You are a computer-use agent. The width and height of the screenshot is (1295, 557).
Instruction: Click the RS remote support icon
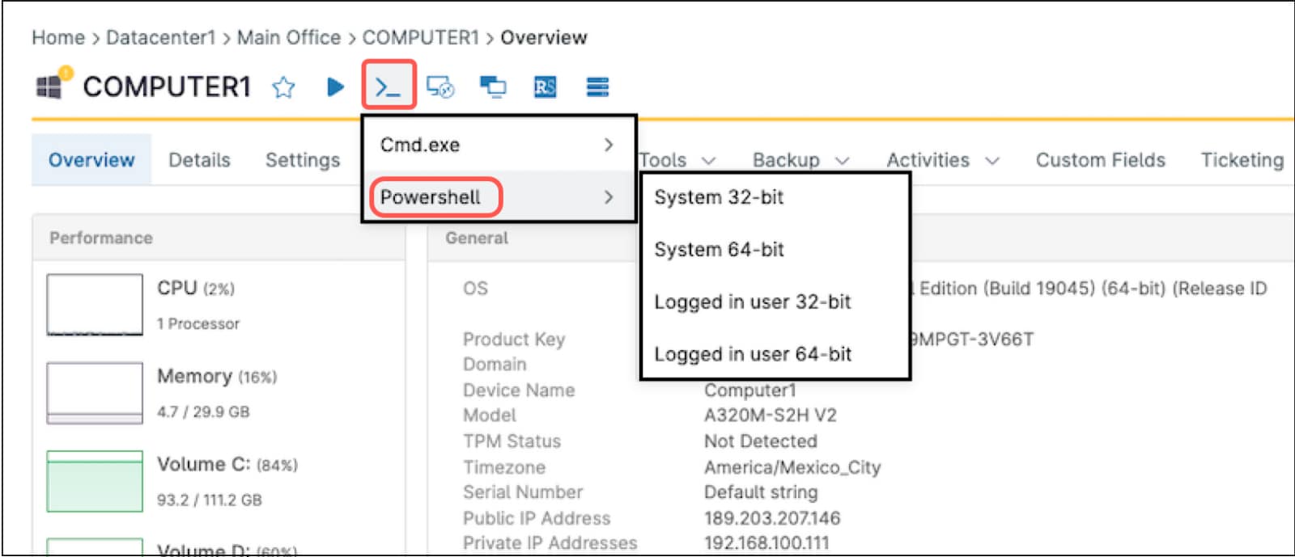click(x=545, y=87)
